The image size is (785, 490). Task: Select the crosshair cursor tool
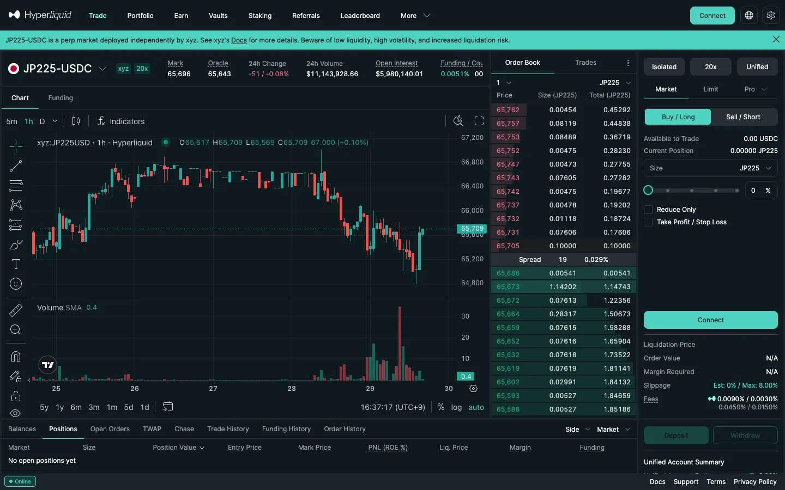point(16,146)
